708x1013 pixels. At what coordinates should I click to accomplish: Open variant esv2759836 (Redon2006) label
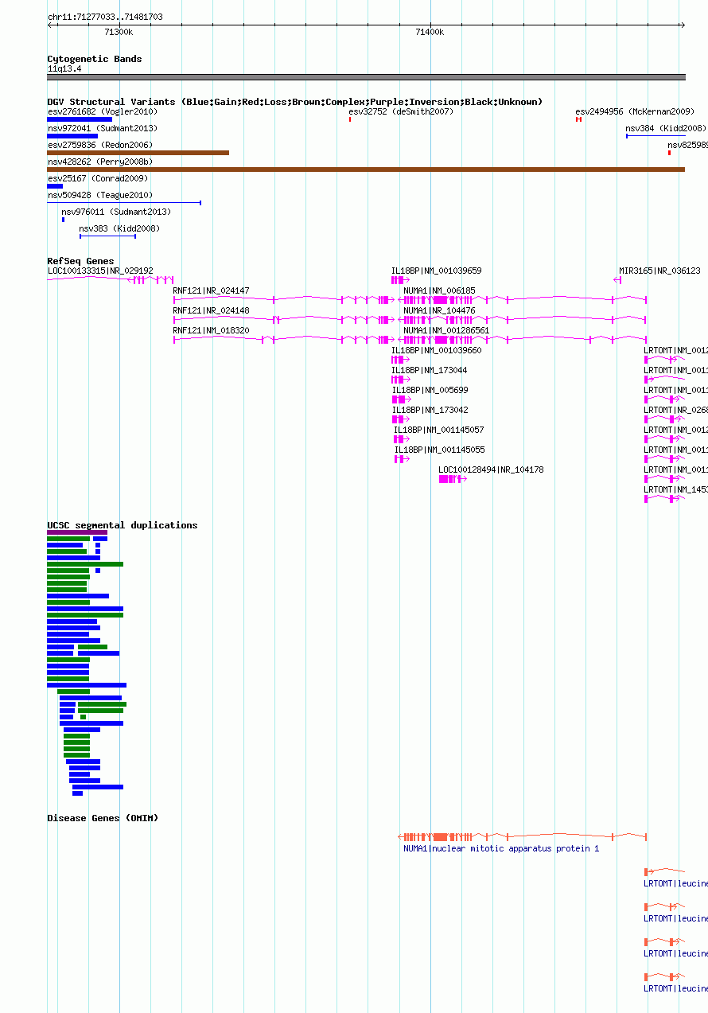[100, 145]
